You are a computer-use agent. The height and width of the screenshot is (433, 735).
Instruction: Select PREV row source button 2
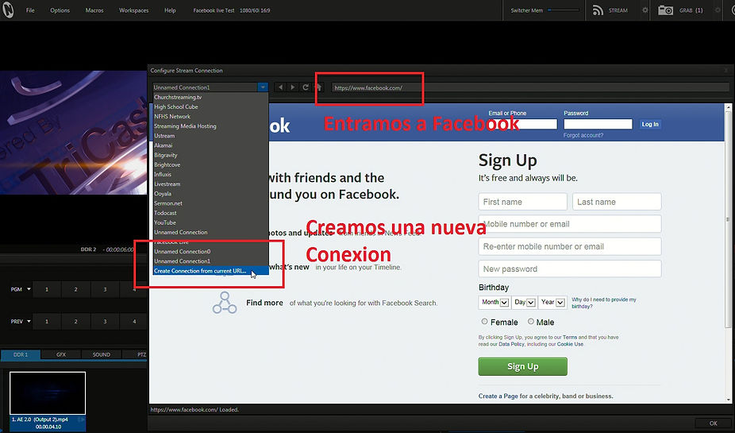pyautogui.click(x=75, y=321)
